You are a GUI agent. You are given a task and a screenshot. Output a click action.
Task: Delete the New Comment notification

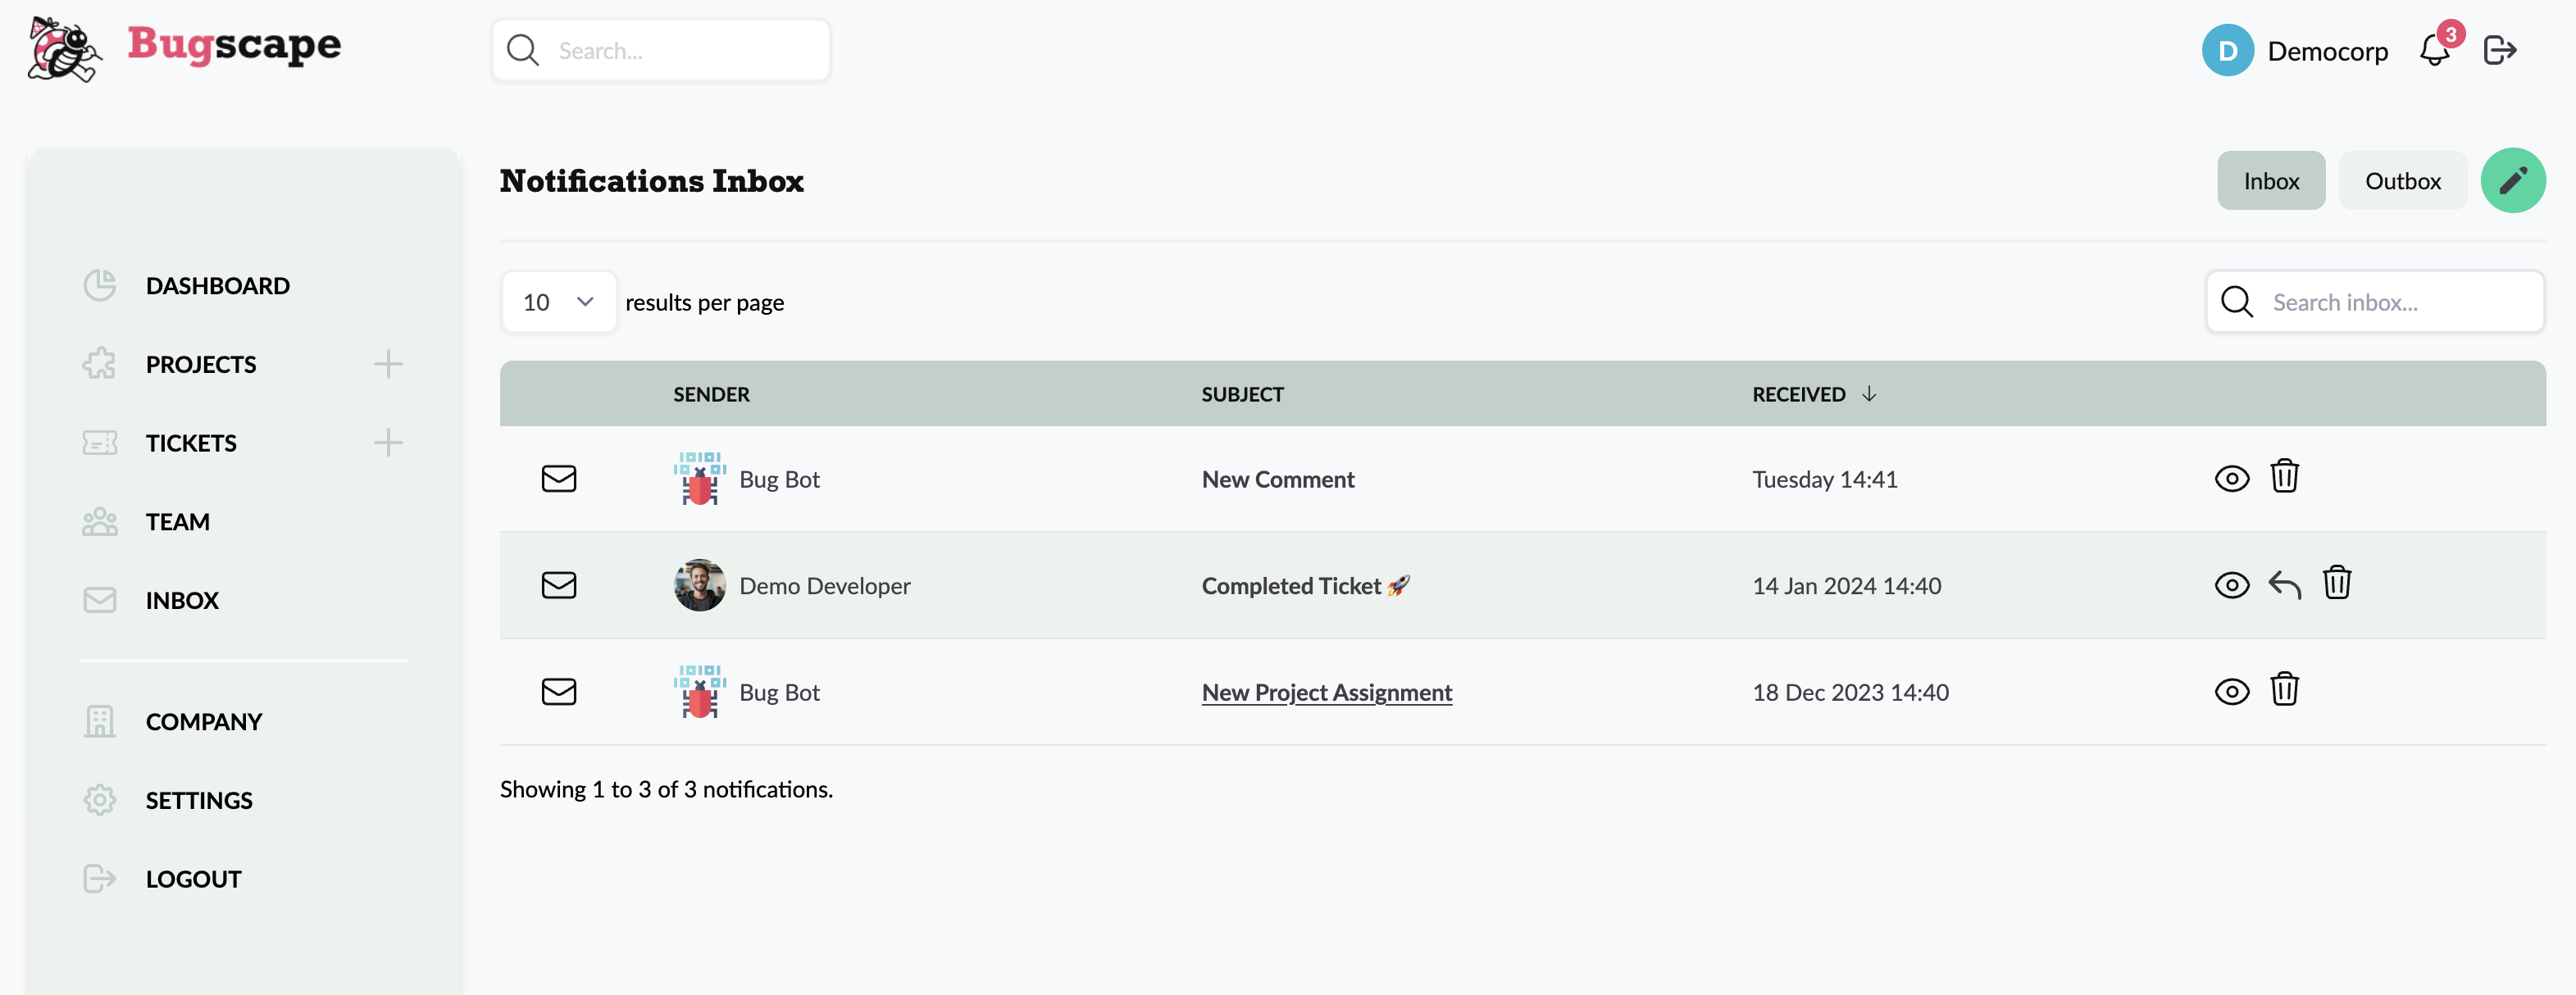(2284, 477)
